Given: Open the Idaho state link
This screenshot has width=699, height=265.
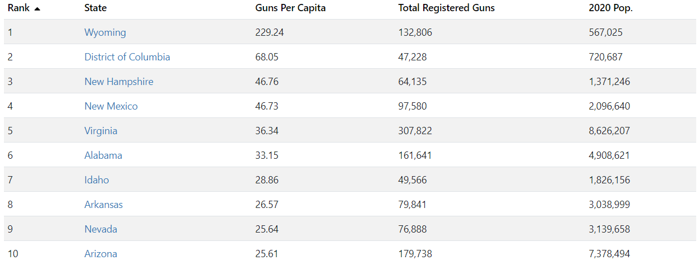Looking at the screenshot, I should coord(96,180).
